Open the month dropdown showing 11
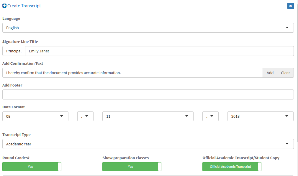The image size is (298, 176). click(x=148, y=116)
